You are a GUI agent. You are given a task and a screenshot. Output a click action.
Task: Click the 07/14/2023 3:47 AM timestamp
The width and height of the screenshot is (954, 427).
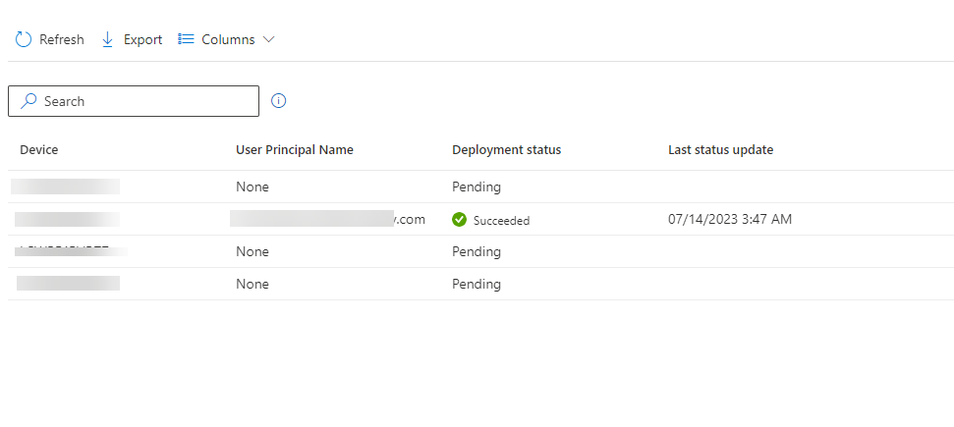click(730, 219)
